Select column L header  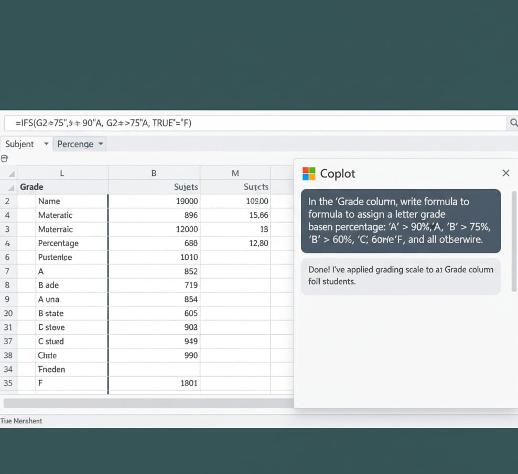(62, 173)
